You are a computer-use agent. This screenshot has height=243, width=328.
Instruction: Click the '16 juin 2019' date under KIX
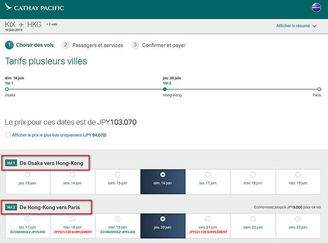tap(14, 30)
